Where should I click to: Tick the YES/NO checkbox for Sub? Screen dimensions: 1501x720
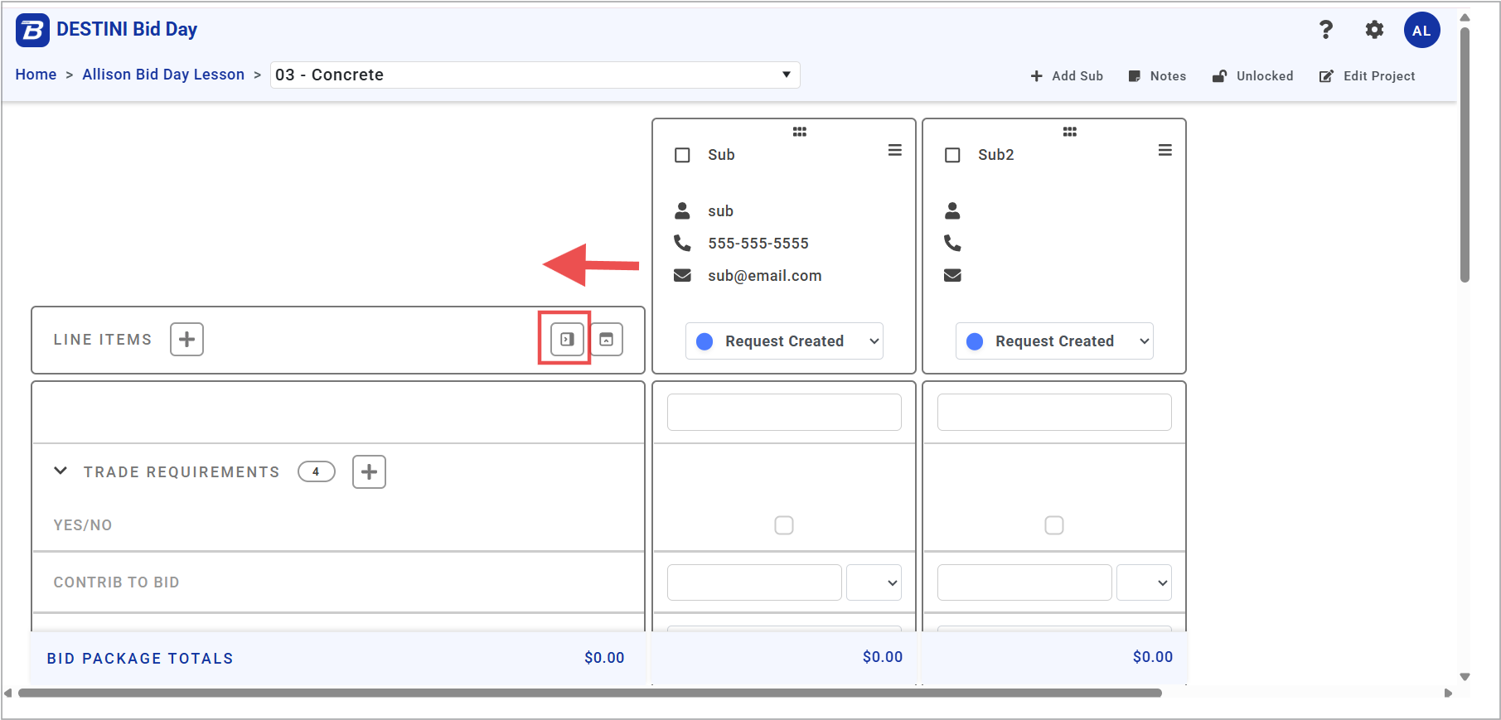coord(784,525)
